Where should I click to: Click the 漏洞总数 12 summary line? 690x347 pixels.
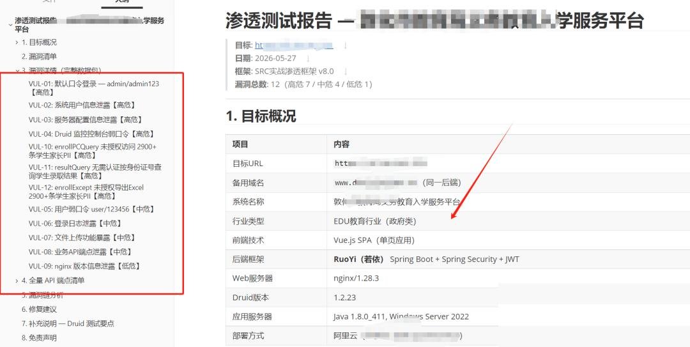point(303,84)
